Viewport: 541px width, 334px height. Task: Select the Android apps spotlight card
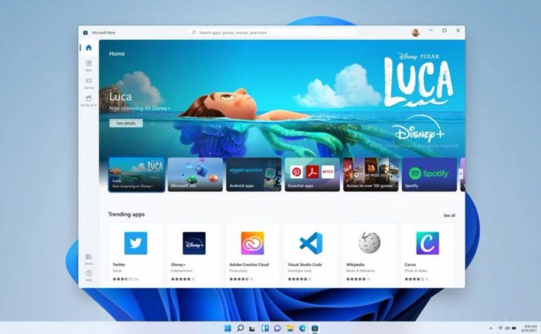(x=254, y=174)
